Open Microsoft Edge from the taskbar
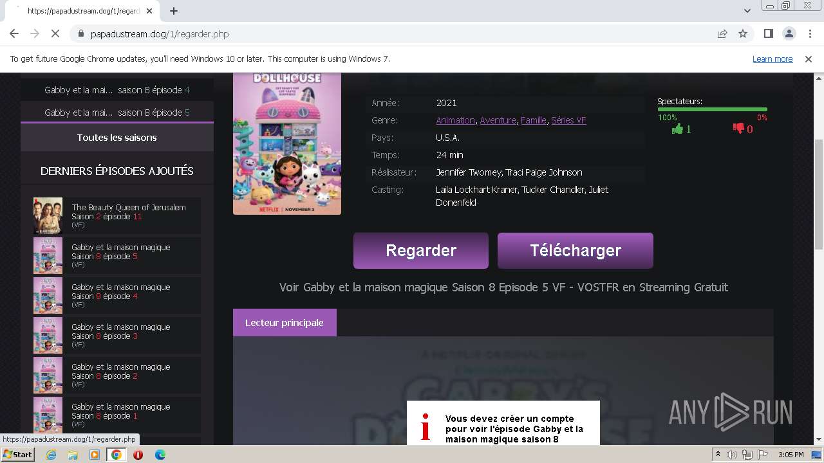824x463 pixels. click(160, 455)
